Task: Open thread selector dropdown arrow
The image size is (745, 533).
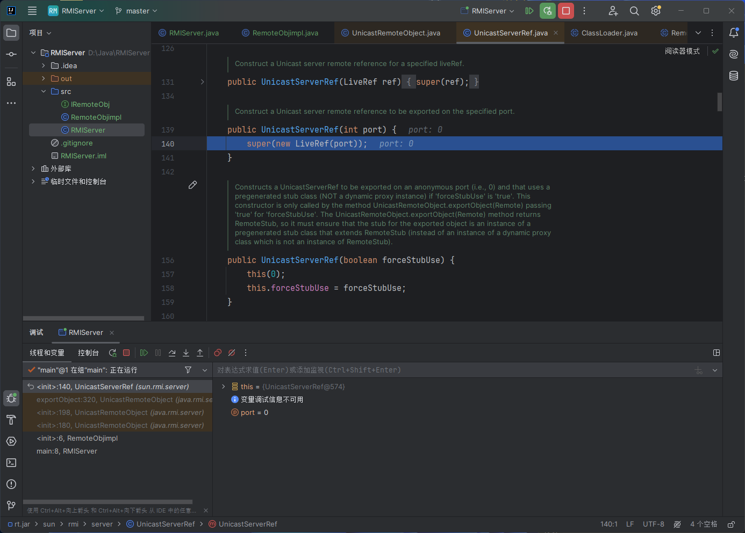Action: click(x=205, y=370)
